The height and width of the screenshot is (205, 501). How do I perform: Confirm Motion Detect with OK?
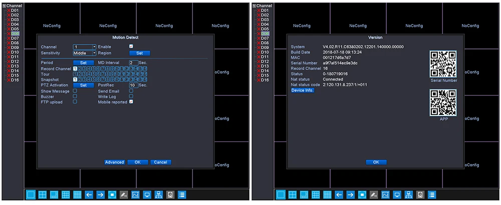138,162
